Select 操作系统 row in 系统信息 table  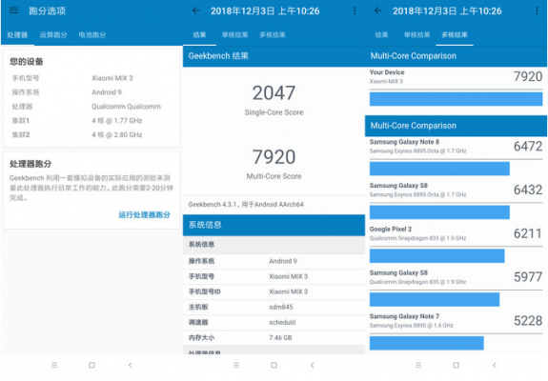pos(274,261)
